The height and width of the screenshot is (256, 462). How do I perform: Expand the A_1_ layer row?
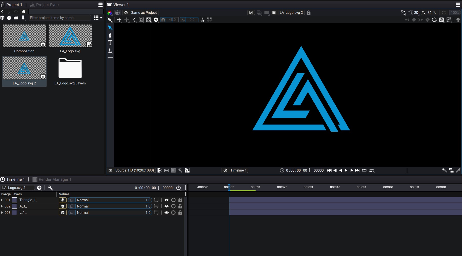tap(2, 206)
